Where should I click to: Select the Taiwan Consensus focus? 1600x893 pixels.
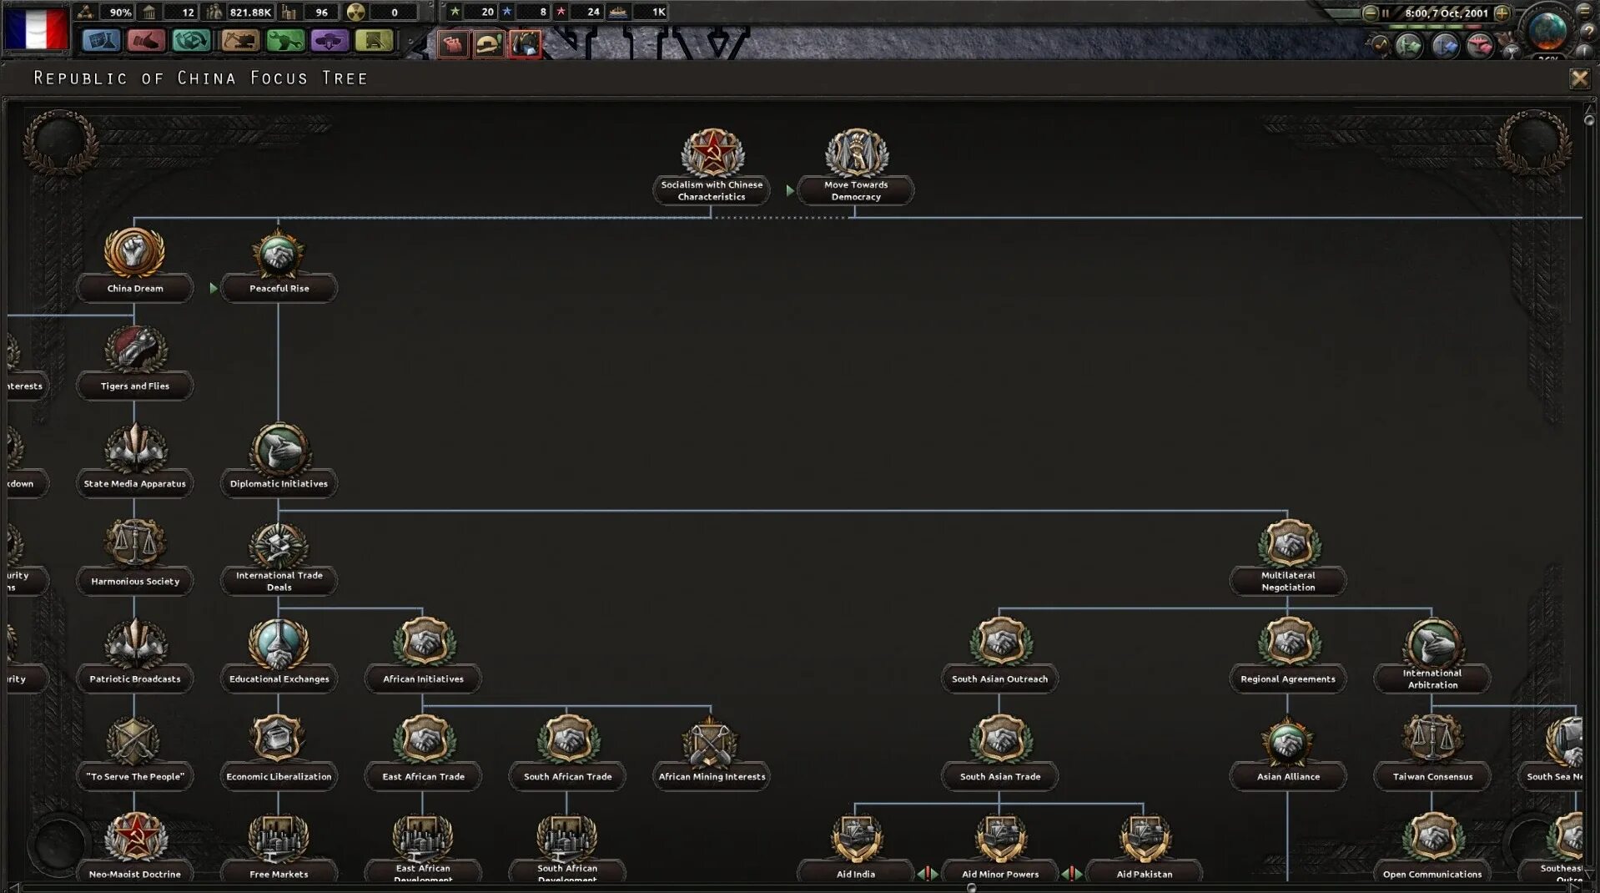[x=1432, y=752]
